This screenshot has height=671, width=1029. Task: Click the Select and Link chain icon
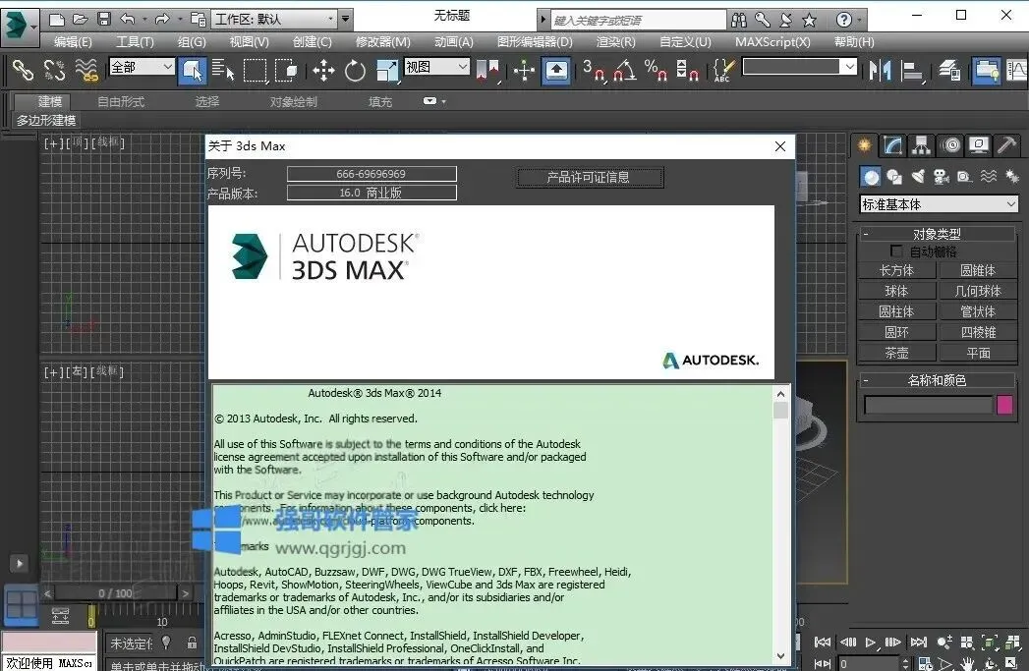point(23,70)
